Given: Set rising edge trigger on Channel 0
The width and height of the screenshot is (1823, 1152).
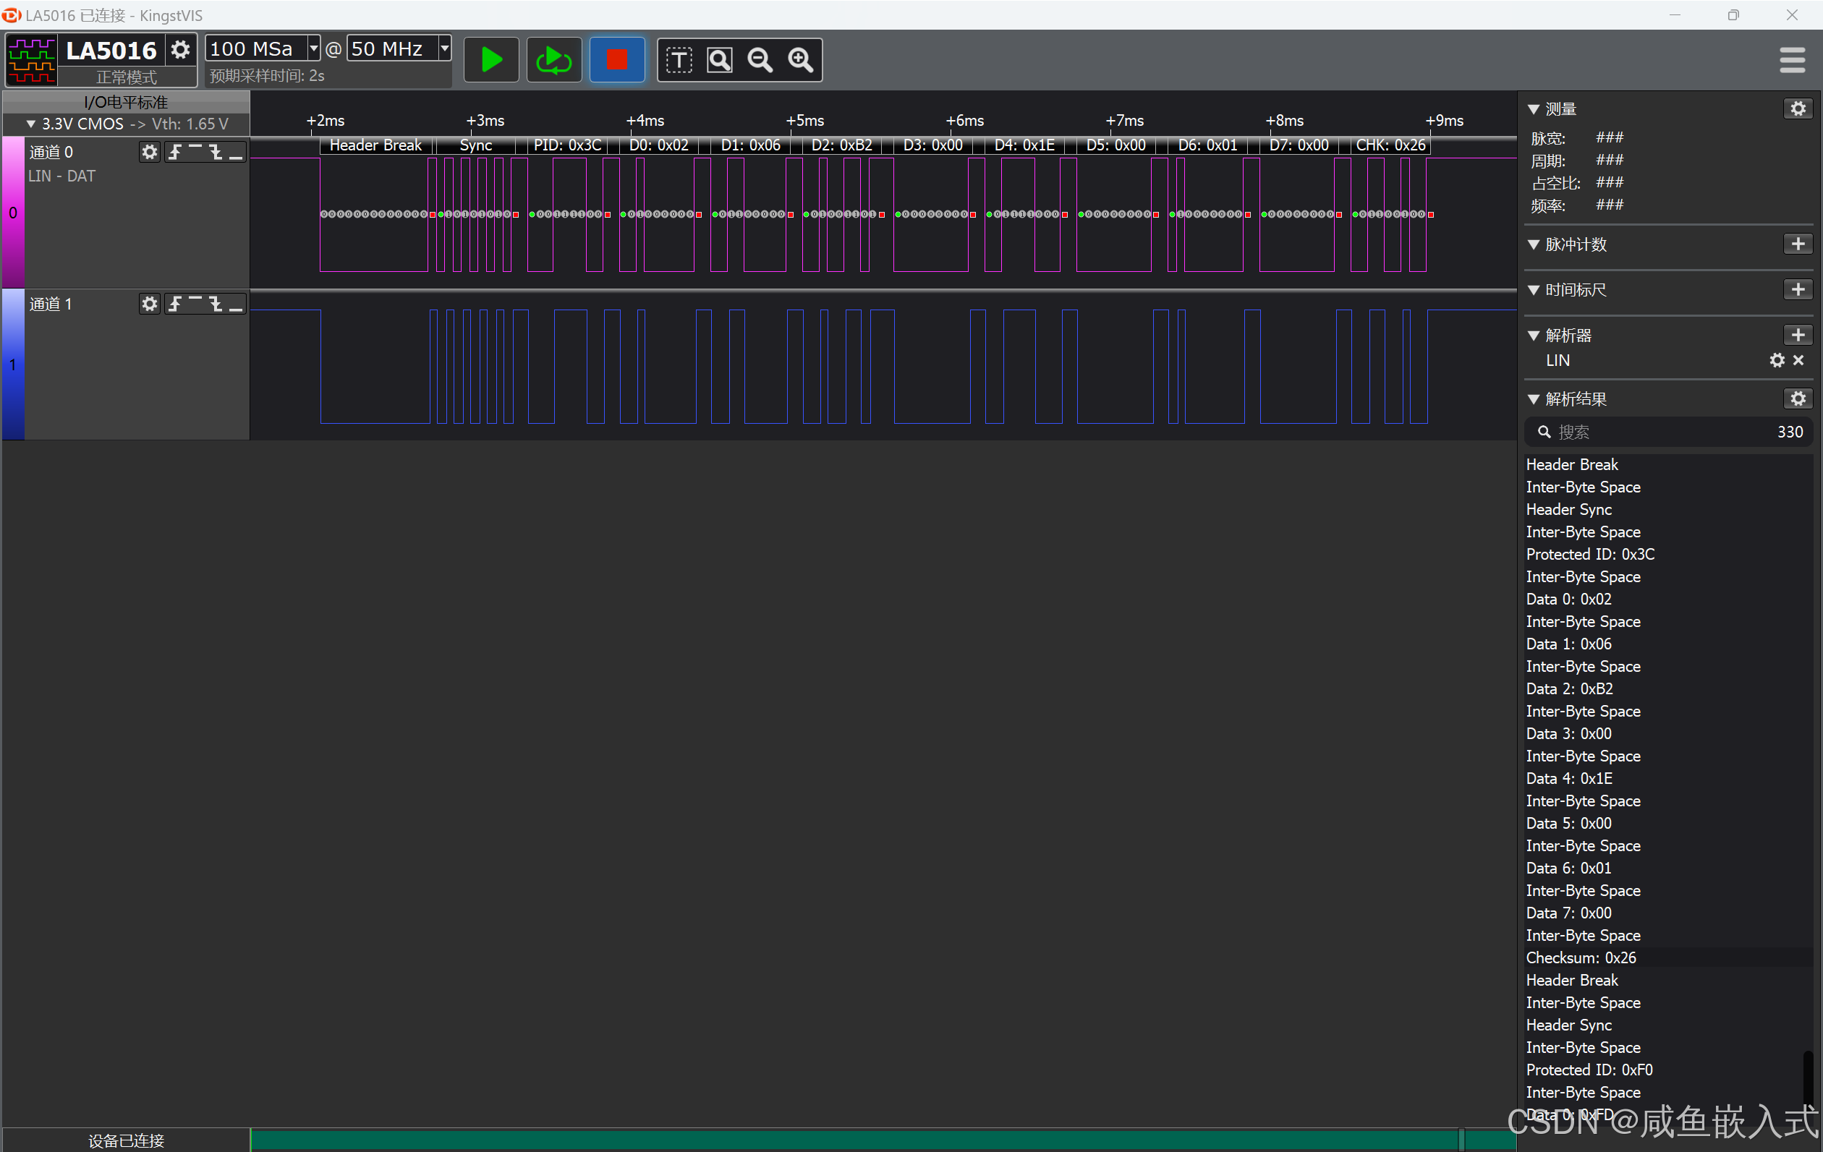Looking at the screenshot, I should 176,152.
